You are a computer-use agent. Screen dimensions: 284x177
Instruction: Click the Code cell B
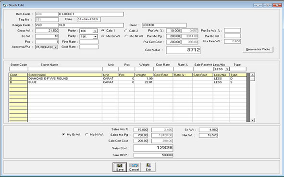click(18, 82)
